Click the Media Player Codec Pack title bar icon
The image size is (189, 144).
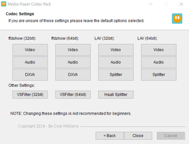(4, 4)
